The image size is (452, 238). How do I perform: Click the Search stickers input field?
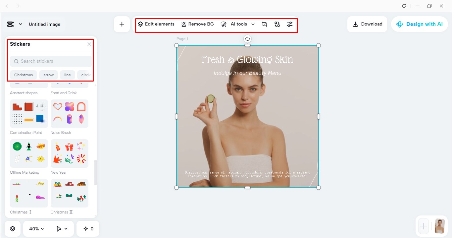(x=50, y=61)
